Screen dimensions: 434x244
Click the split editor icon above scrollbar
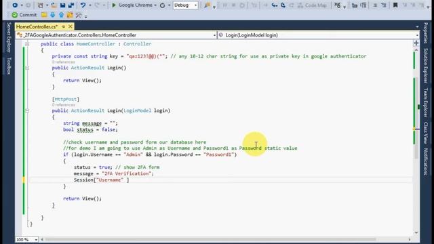[416, 43]
